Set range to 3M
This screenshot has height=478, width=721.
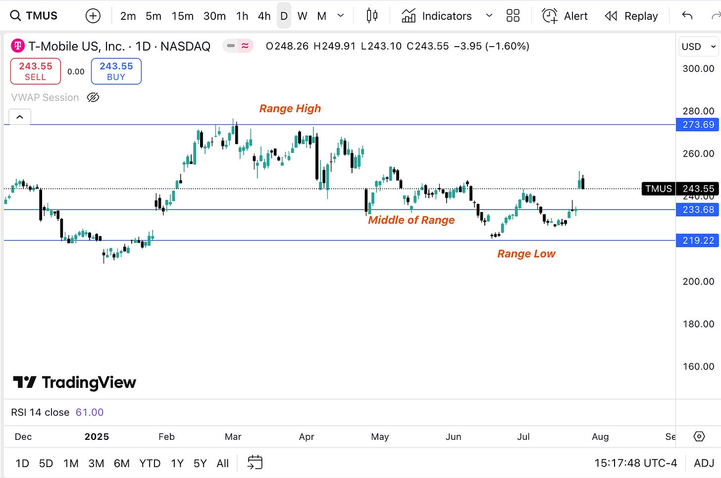(x=96, y=463)
